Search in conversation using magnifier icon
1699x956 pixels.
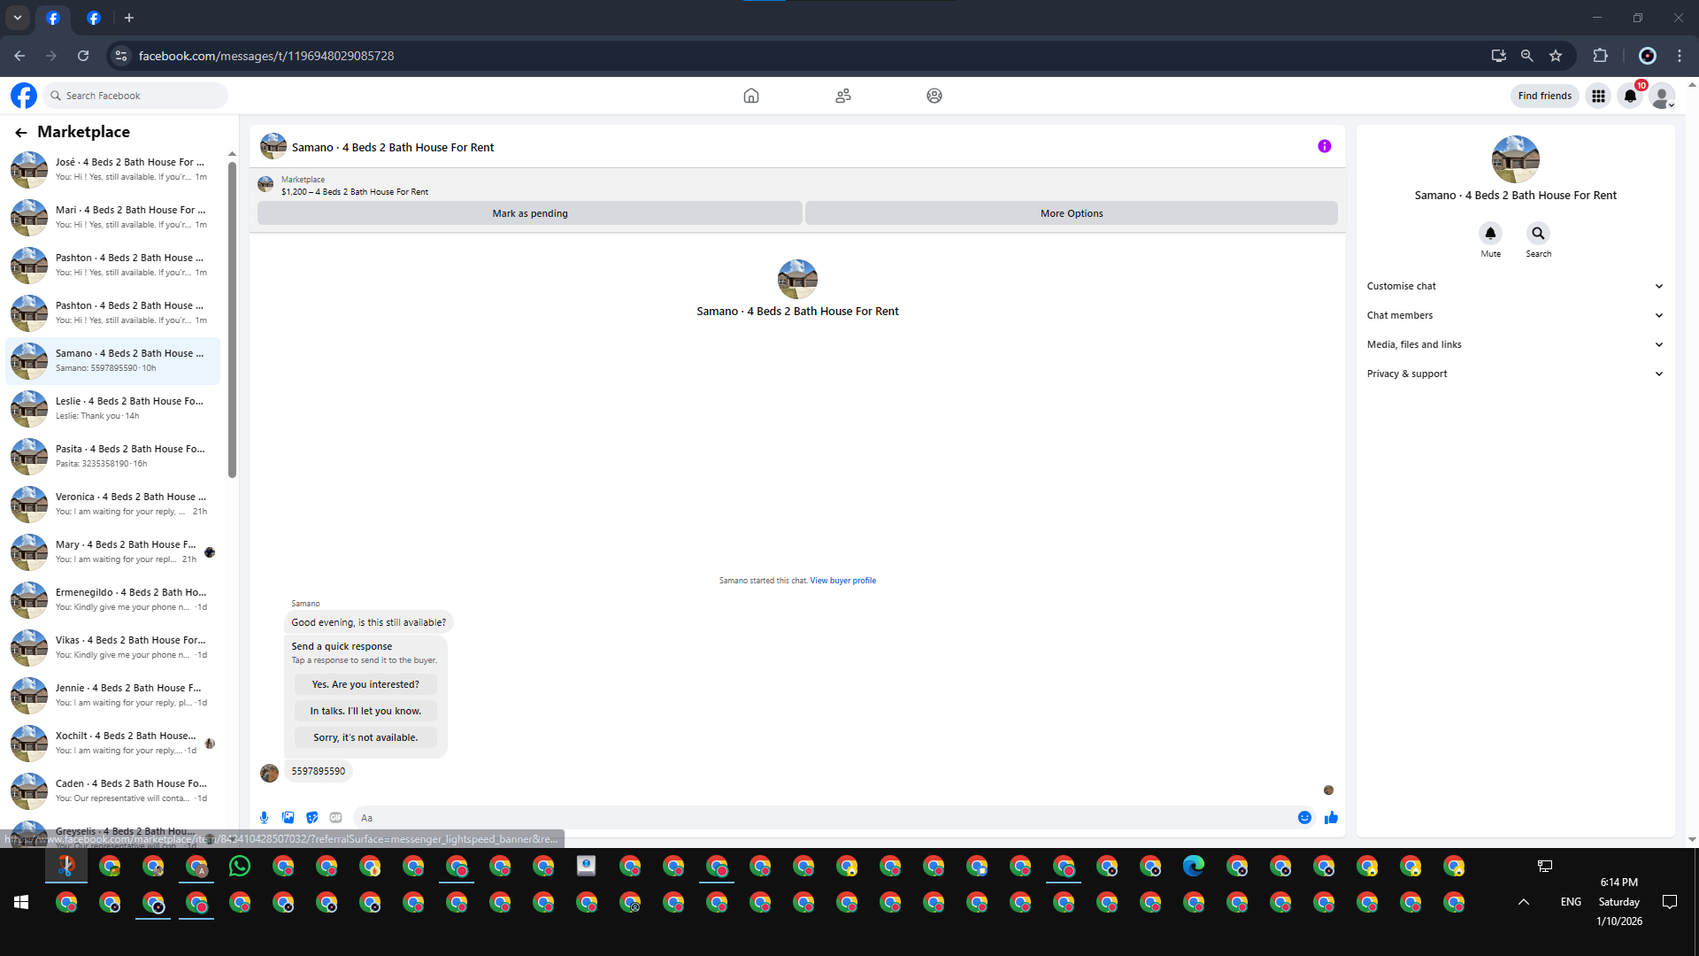(x=1538, y=234)
